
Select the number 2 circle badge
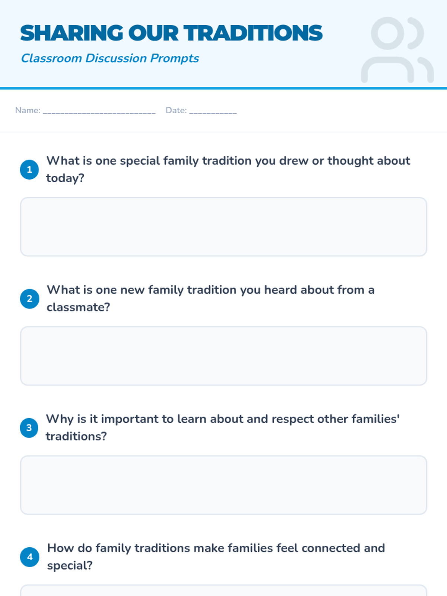tap(29, 299)
